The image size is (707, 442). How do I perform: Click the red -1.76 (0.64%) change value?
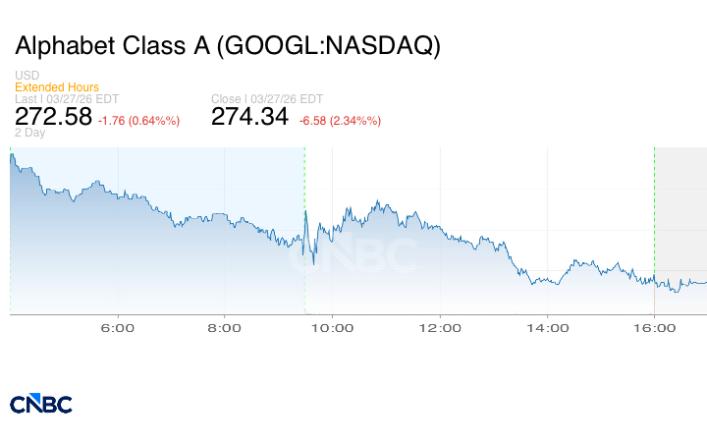point(138,121)
